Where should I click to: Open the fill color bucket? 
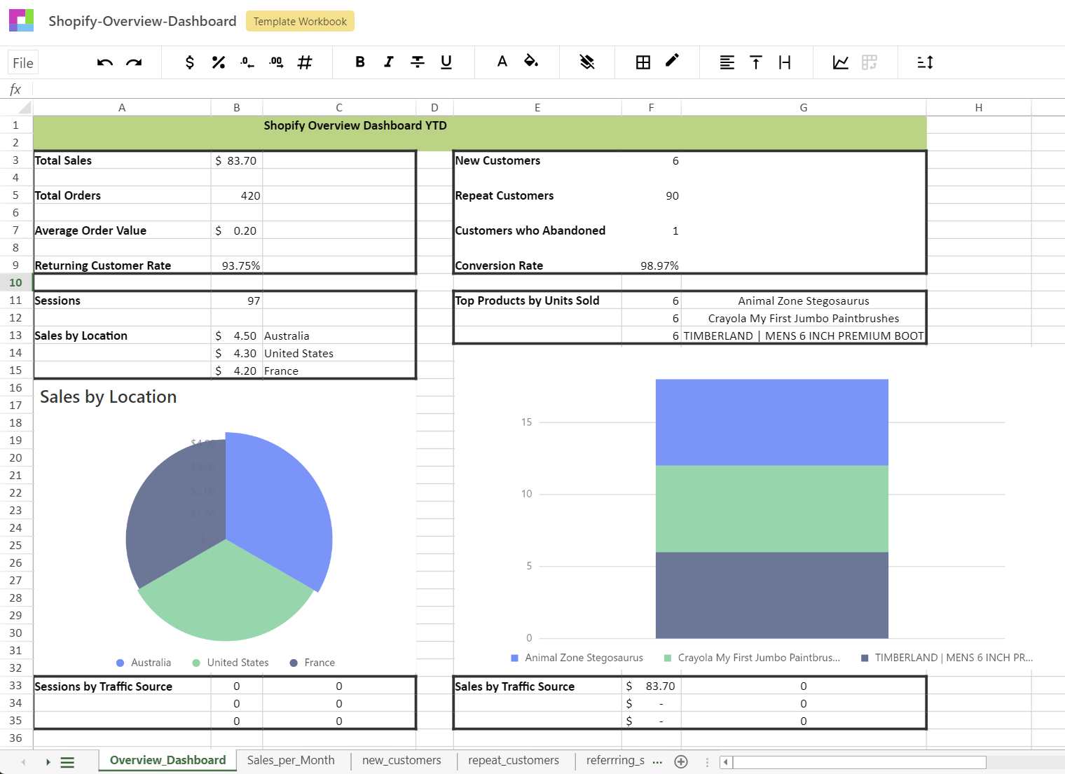pos(531,62)
